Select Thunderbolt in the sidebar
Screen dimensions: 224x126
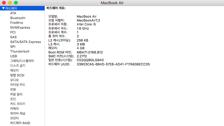20,51
